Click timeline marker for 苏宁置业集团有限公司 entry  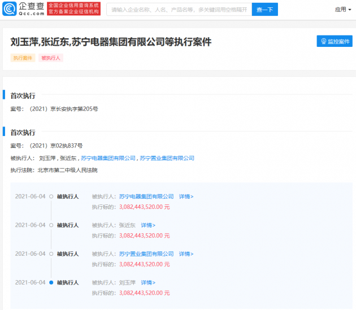(x=51, y=254)
